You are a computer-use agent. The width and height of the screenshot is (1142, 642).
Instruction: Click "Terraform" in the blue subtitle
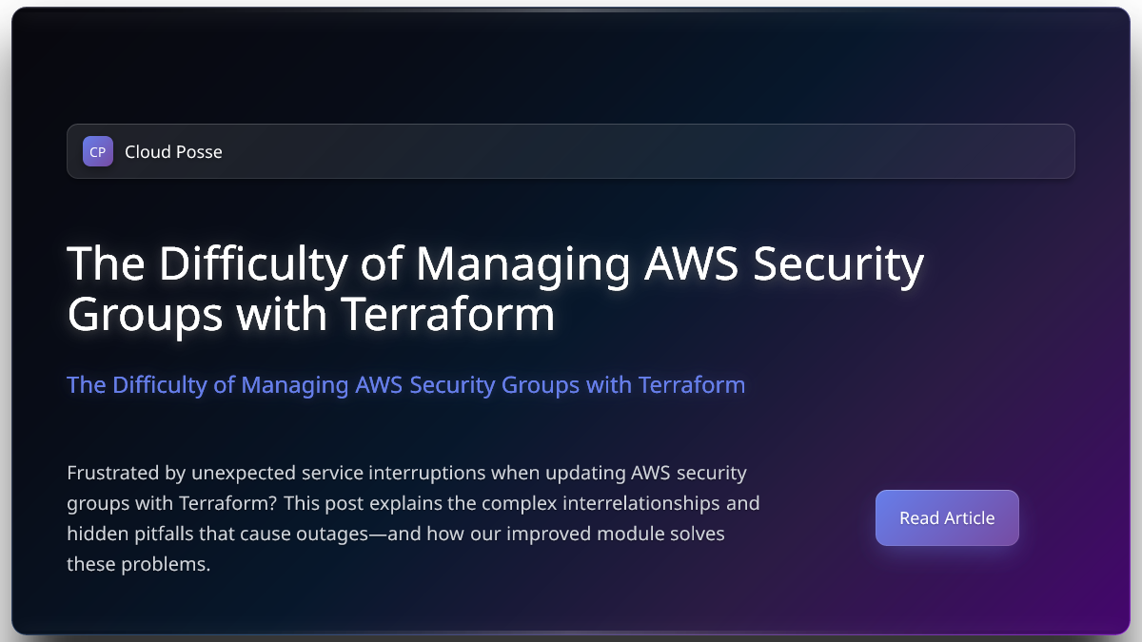point(692,385)
